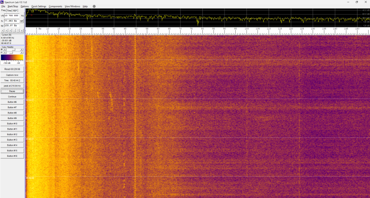Image resolution: width=370 pixels, height=198 pixels.
Task: Click the bright 50 Hz line in waterfall
Action: [x=135, y=117]
